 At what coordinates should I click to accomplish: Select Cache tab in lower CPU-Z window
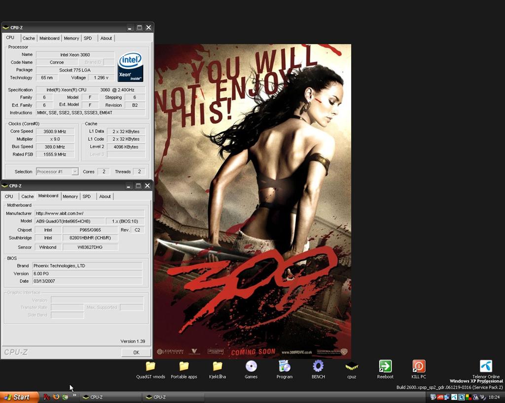coord(28,196)
